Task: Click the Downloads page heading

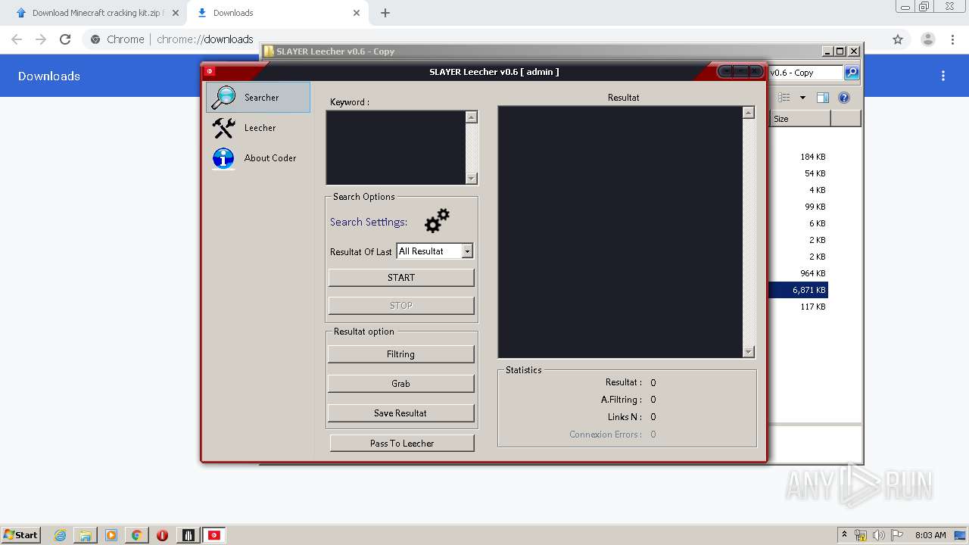Action: coord(49,76)
